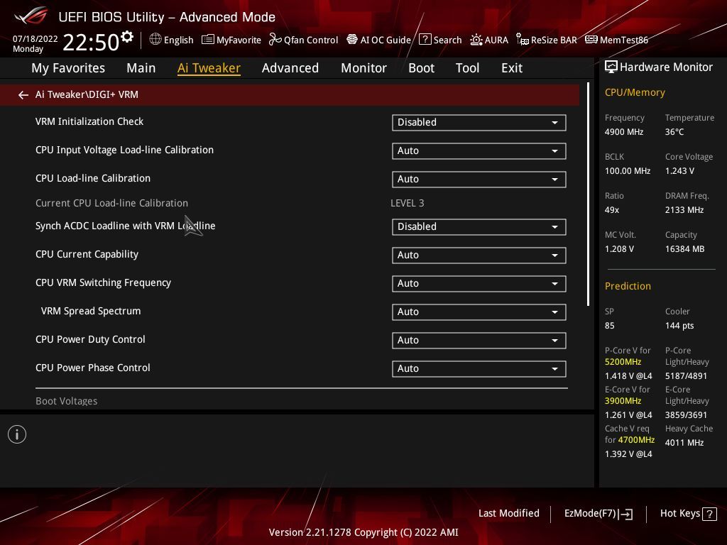Open Search question mark icon
Image resolution: width=727 pixels, height=545 pixels.
coord(425,40)
